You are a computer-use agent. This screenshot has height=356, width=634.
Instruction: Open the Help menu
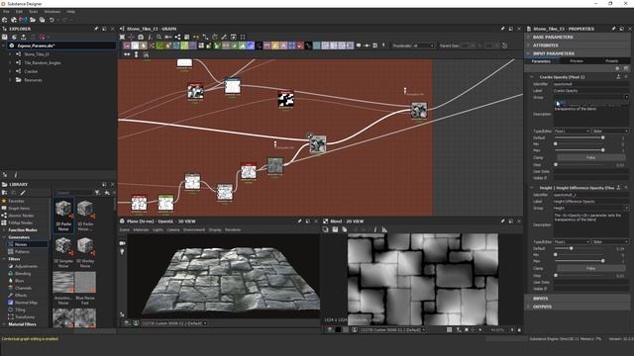(x=70, y=12)
